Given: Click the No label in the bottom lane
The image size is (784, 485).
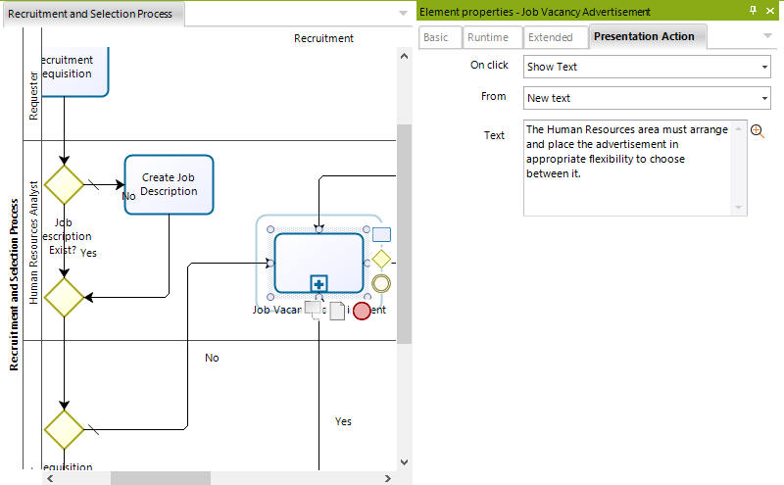Looking at the screenshot, I should (x=212, y=358).
